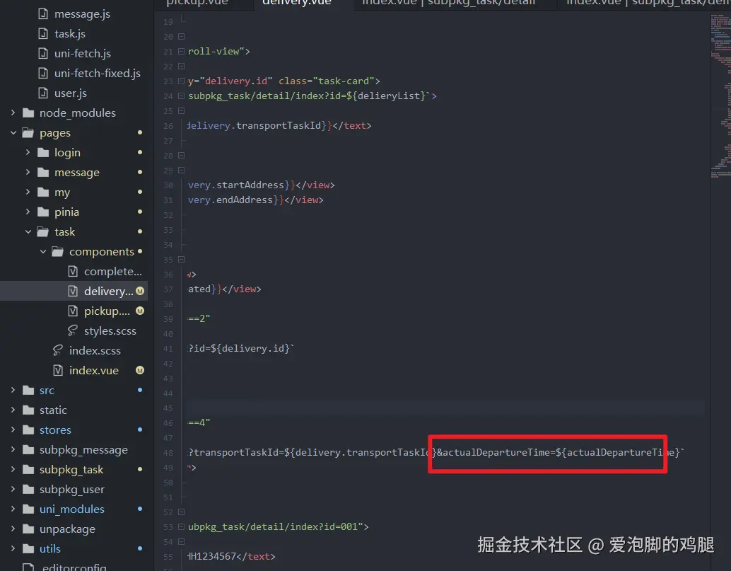Expand the subpkg_message folder
The height and width of the screenshot is (571, 731).
(13, 450)
